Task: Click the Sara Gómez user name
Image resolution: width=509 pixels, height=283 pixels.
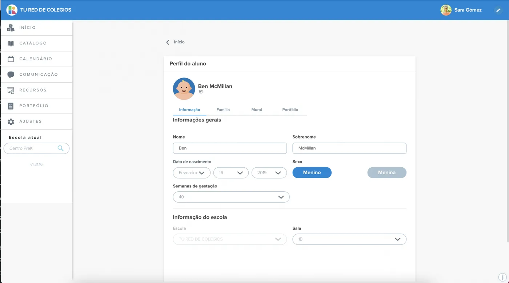Action: pyautogui.click(x=468, y=10)
